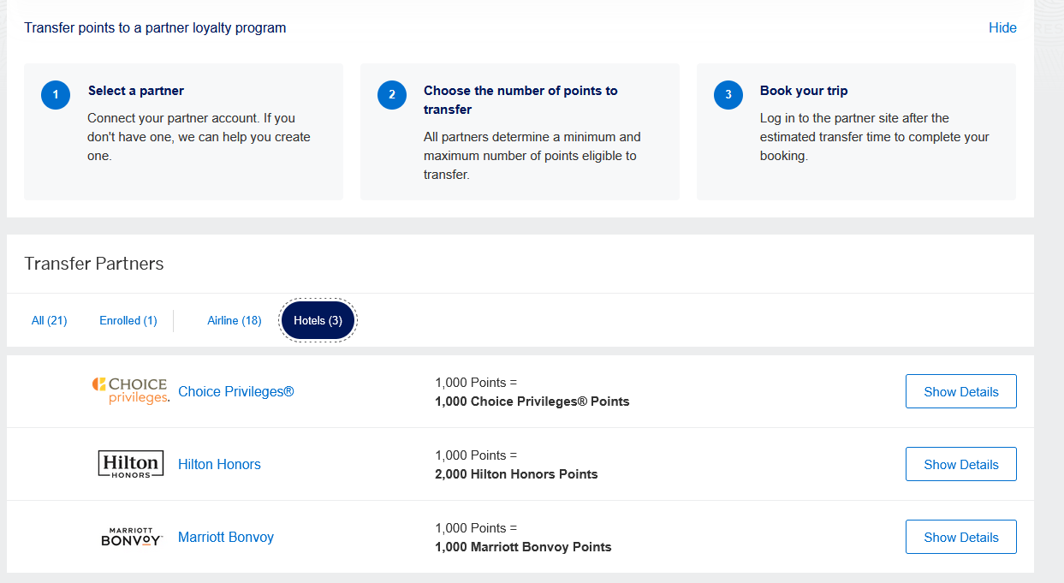Click the Marriott Bonvoy logo
This screenshot has width=1064, height=583.
[x=130, y=537]
